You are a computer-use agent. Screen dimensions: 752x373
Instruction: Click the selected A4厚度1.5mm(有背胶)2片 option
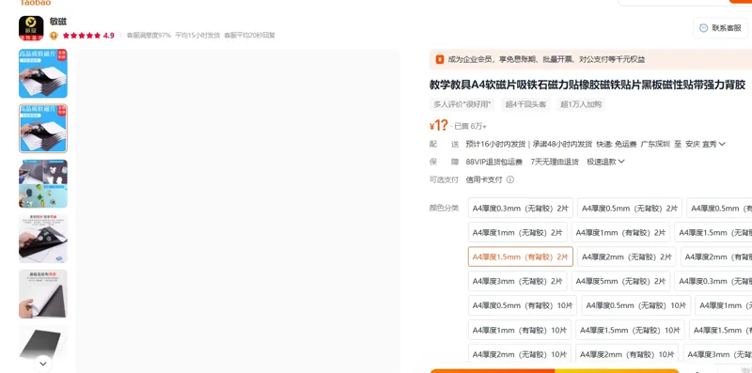point(521,257)
